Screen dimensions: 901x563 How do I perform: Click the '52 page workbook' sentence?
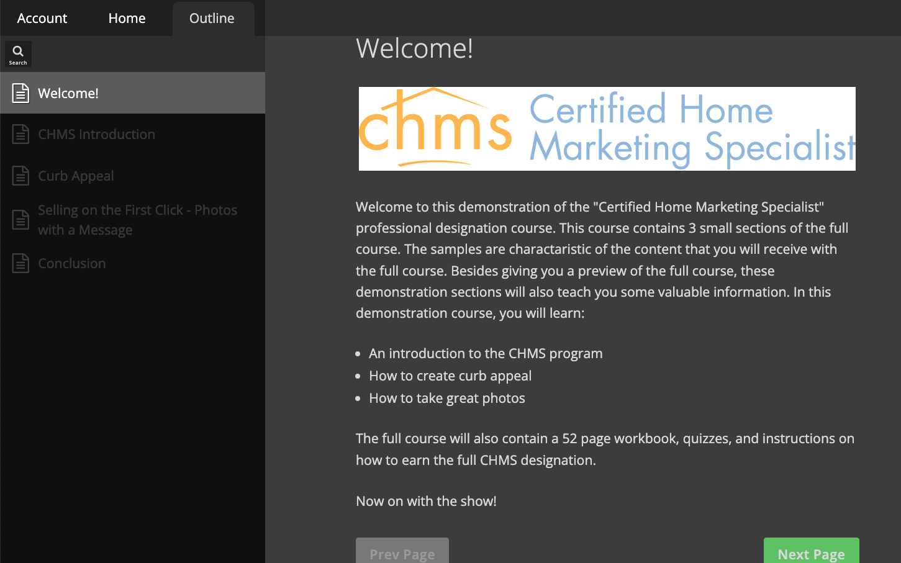(605, 449)
